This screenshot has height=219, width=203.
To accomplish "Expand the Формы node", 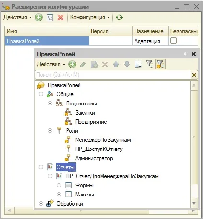I will (x=59, y=185).
